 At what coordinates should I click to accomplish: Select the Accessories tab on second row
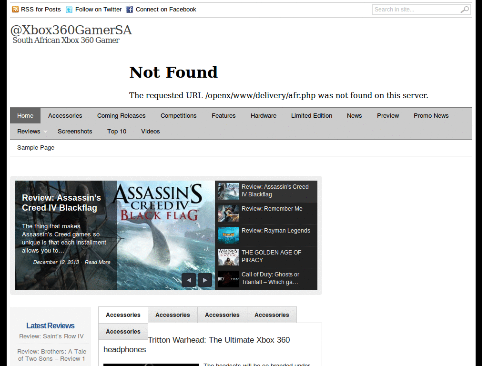[x=123, y=332]
